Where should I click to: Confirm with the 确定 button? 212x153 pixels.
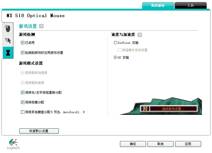click(133, 144)
